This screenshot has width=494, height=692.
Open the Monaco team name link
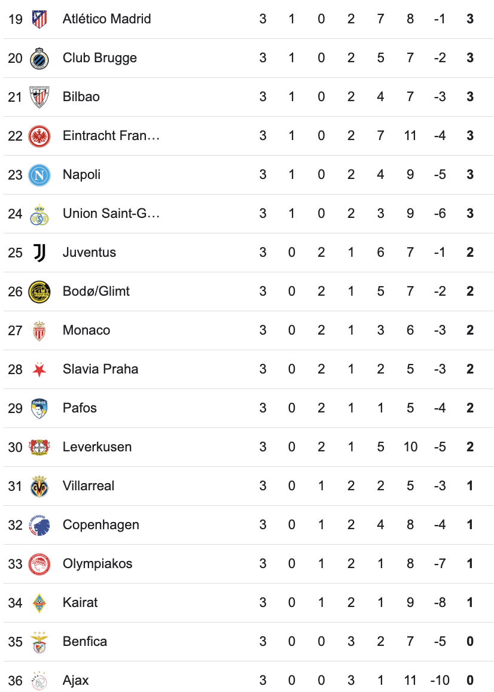[86, 330]
